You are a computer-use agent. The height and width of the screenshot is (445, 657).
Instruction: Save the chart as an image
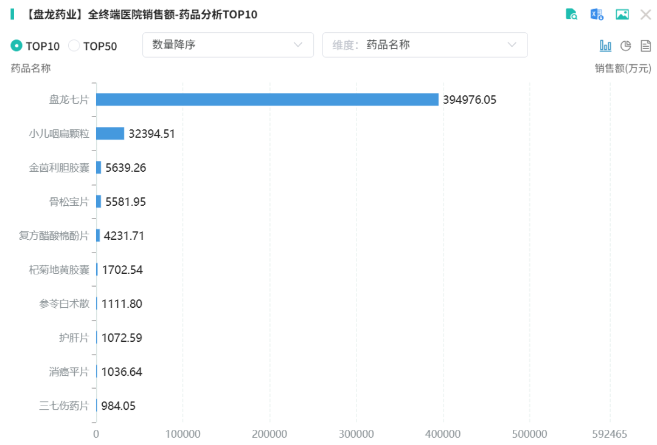(622, 14)
